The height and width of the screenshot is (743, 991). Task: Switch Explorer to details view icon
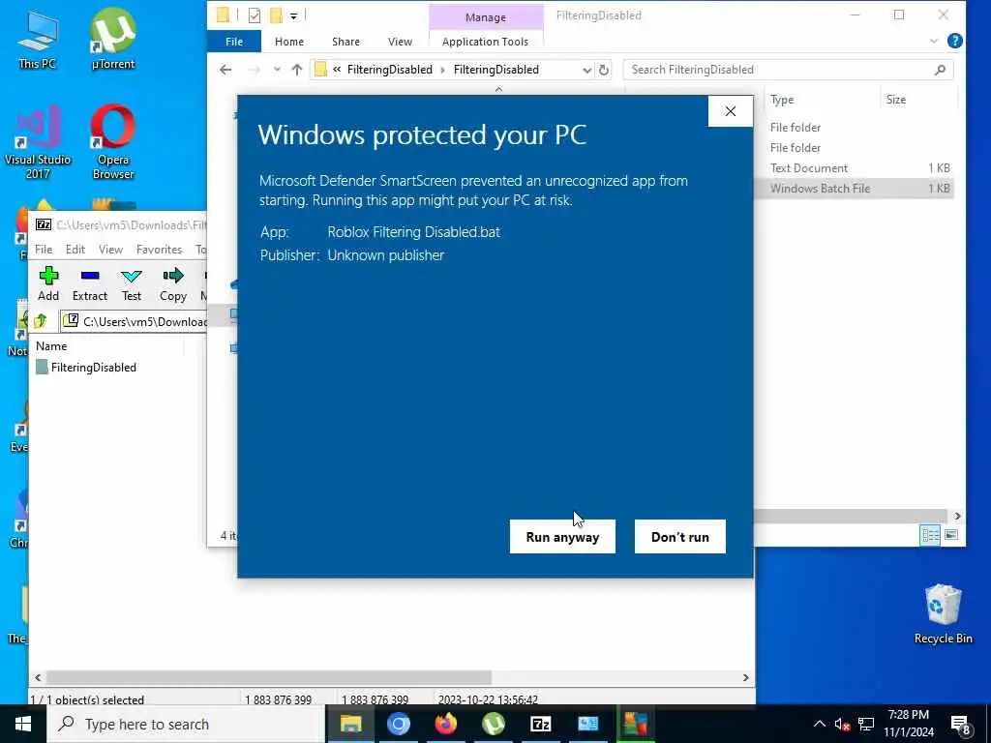(930, 535)
